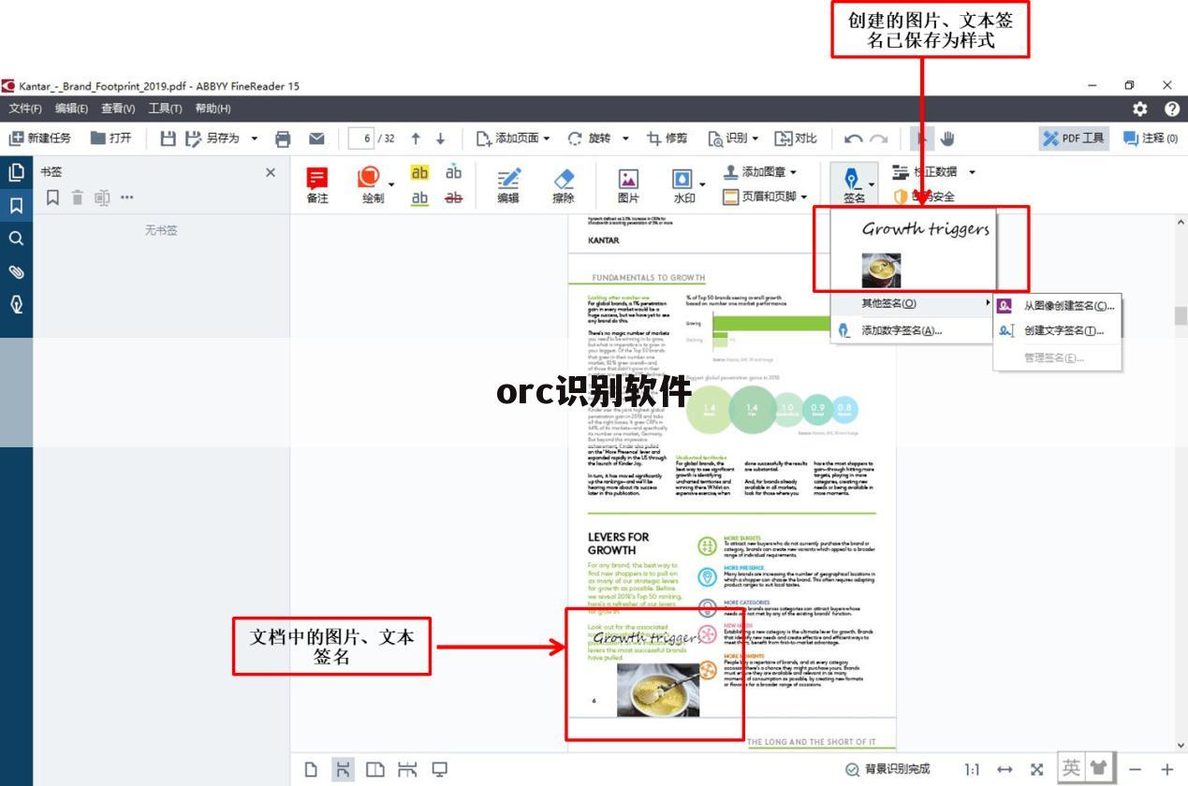Apply strikethrough text markup
Image resolution: width=1188 pixels, height=786 pixels.
coord(454,197)
